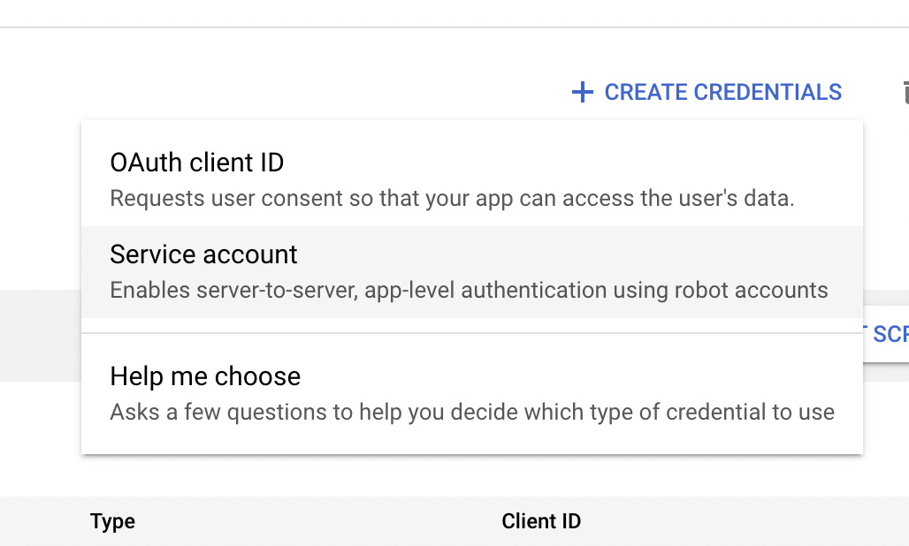The height and width of the screenshot is (546, 909).
Task: Click the trash delete icon
Action: (x=904, y=92)
